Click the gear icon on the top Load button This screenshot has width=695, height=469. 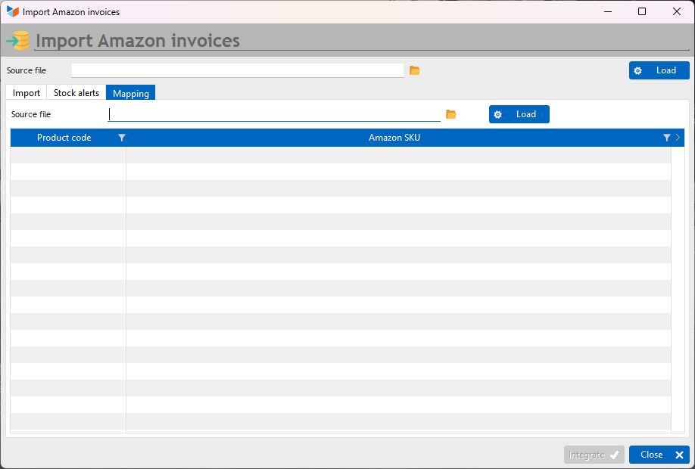tap(637, 71)
